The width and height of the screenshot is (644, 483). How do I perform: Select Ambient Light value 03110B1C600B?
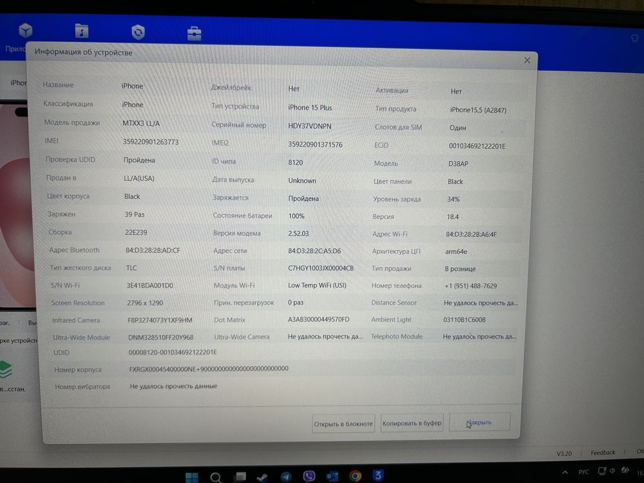[464, 319]
